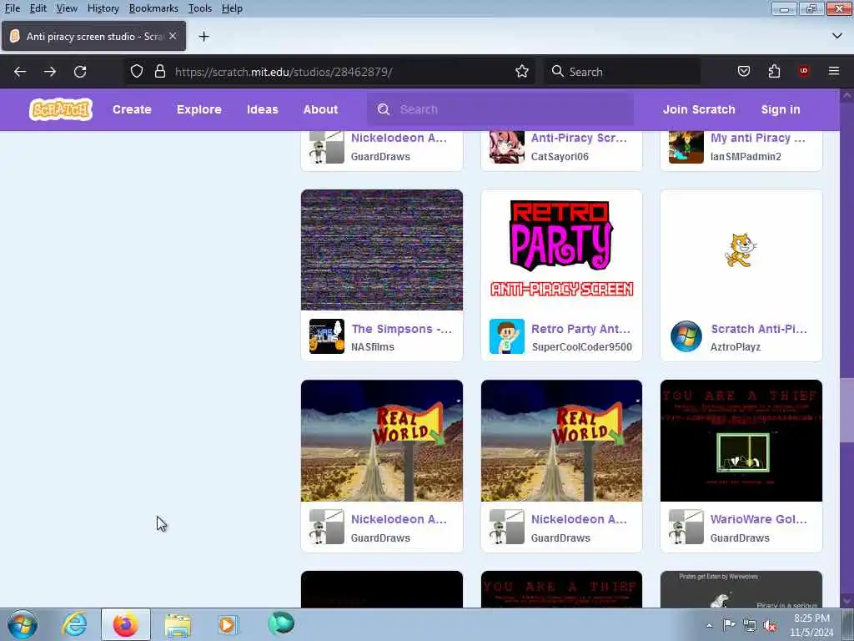Open the Tools menu
Viewport: 854px width, 641px height.
pos(200,8)
